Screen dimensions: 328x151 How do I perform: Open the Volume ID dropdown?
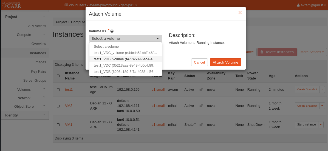click(126, 38)
